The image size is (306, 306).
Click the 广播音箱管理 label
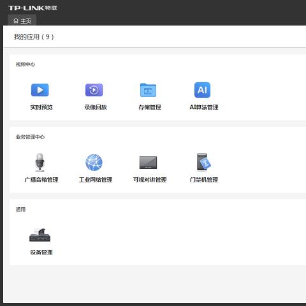pos(41,180)
